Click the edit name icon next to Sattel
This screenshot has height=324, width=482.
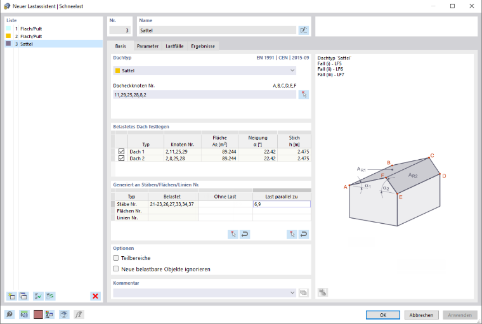(303, 30)
